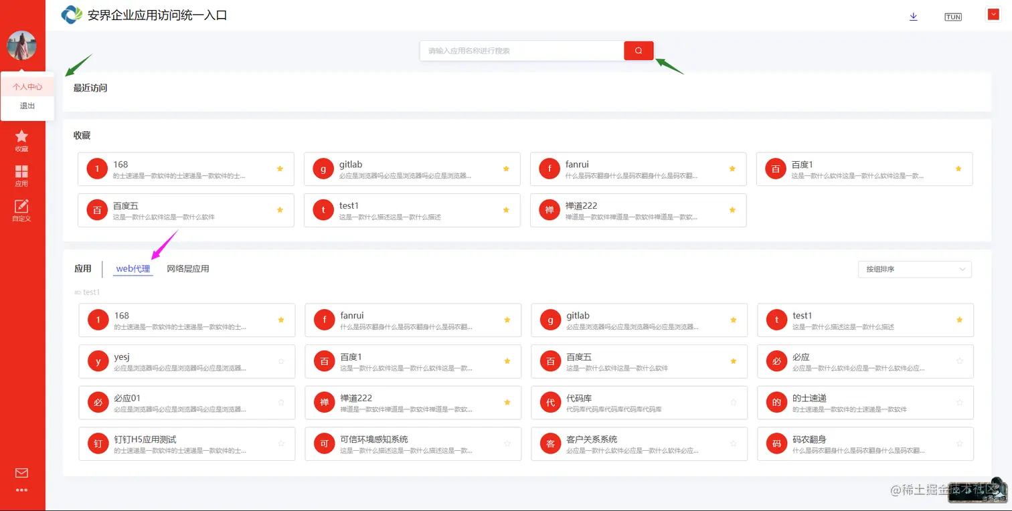Click the fanrui 'f' icon in 收藏
The width and height of the screenshot is (1012, 511).
(x=550, y=169)
